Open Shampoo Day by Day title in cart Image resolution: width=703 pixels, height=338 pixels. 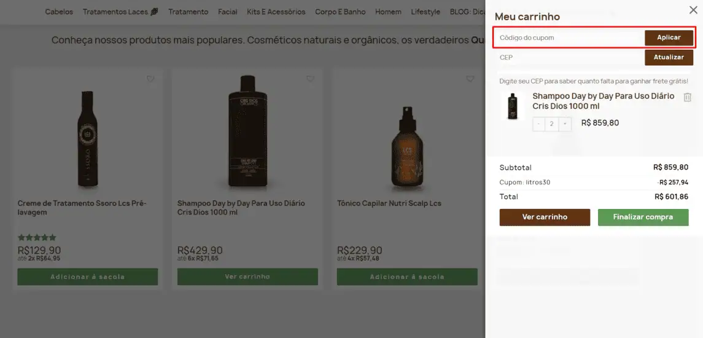pyautogui.click(x=604, y=101)
